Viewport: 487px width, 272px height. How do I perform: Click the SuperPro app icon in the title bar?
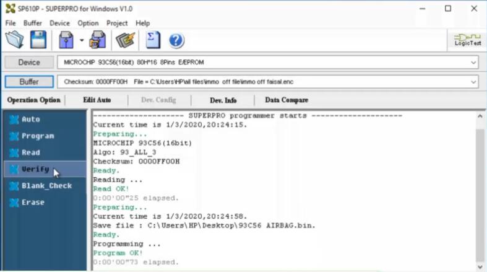pos(11,9)
